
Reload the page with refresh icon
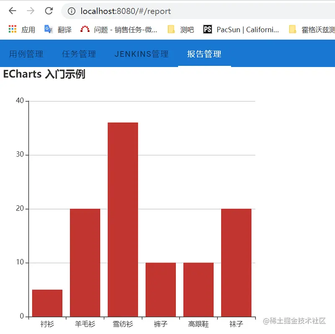point(49,11)
